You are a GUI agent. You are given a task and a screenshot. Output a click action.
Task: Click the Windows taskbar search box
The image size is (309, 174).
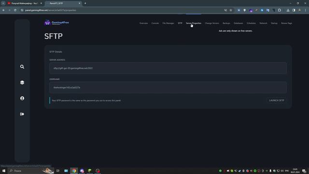point(31,171)
